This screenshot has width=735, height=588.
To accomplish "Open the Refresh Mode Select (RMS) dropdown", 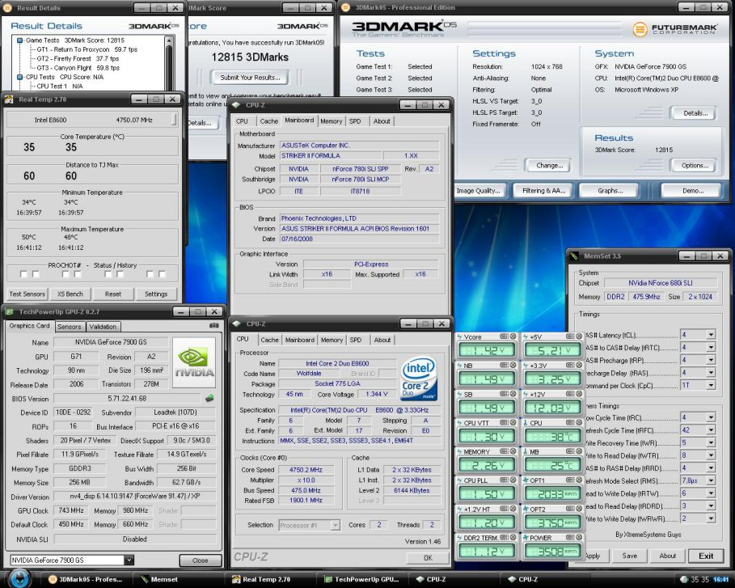I will tap(711, 480).
